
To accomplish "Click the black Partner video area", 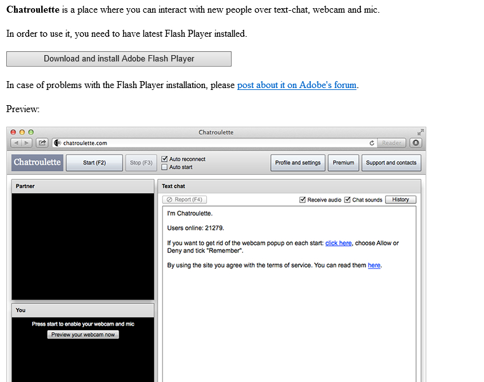I will click(x=82, y=246).
